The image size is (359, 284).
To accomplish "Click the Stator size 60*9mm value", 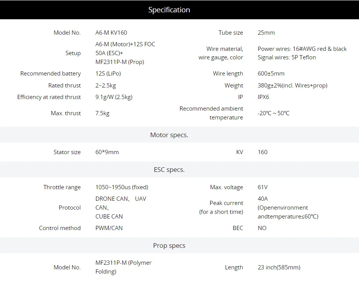I will 107,152.
